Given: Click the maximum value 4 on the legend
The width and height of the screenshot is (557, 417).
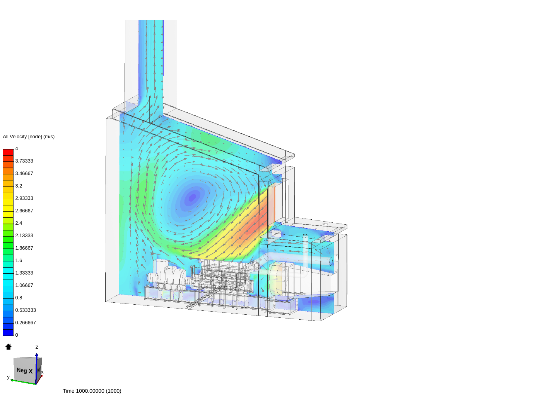Looking at the screenshot, I should coord(16,148).
